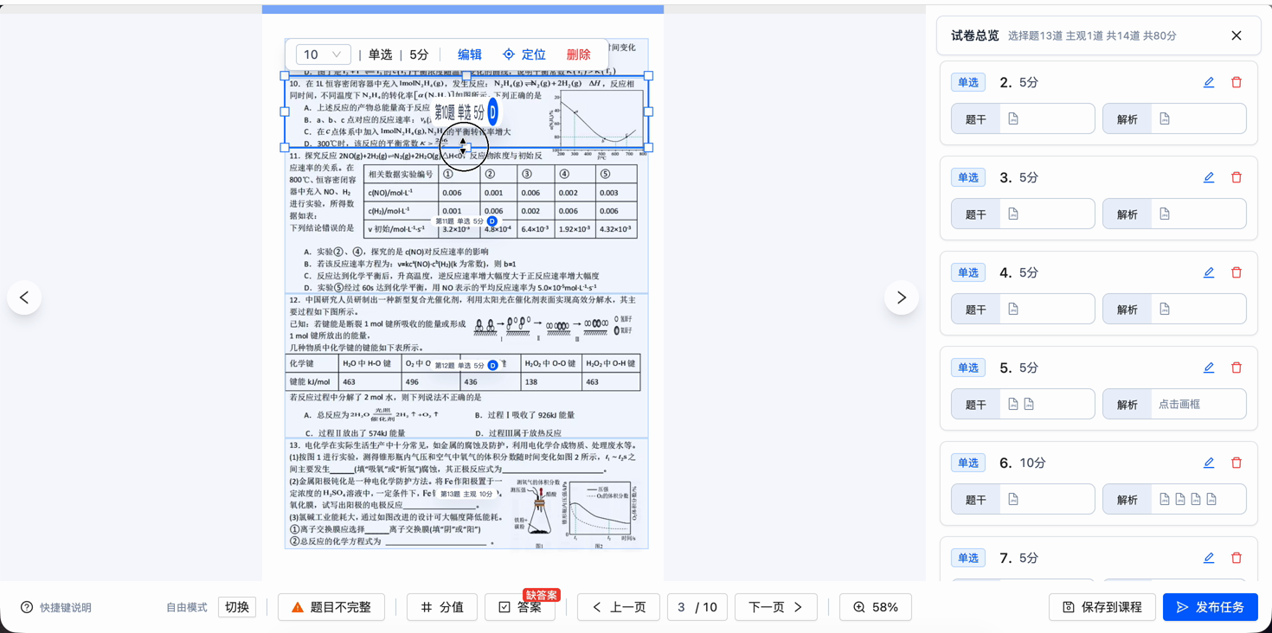Open the 58% zoom control
The height and width of the screenshot is (633, 1272).
pyautogui.click(x=875, y=607)
